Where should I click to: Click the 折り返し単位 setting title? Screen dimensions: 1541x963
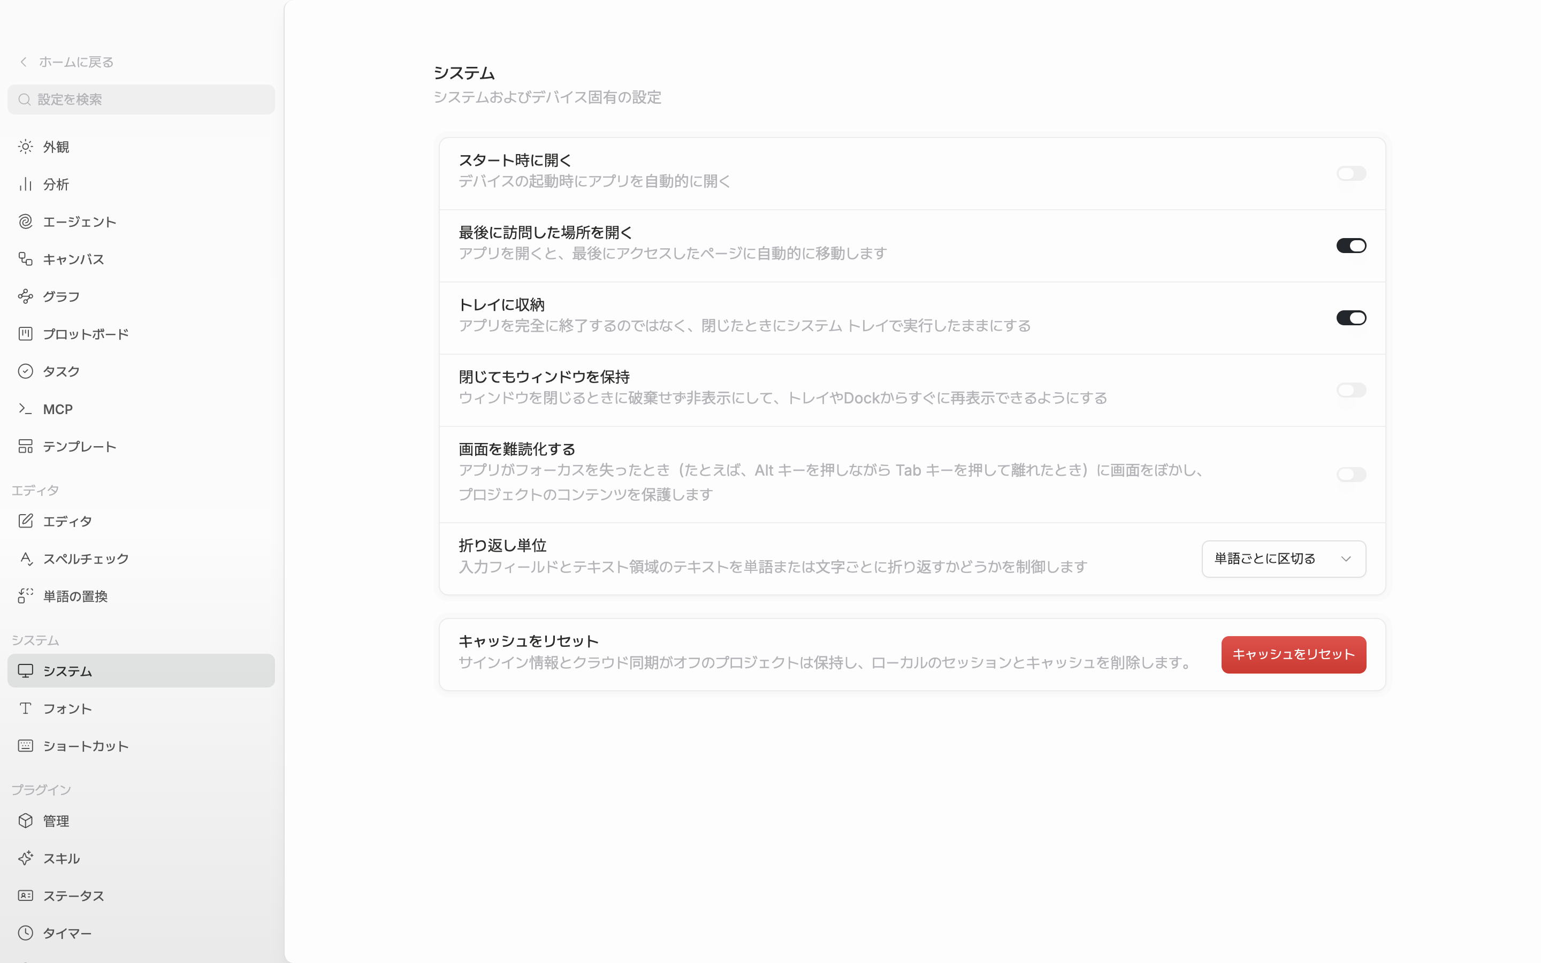click(x=502, y=545)
